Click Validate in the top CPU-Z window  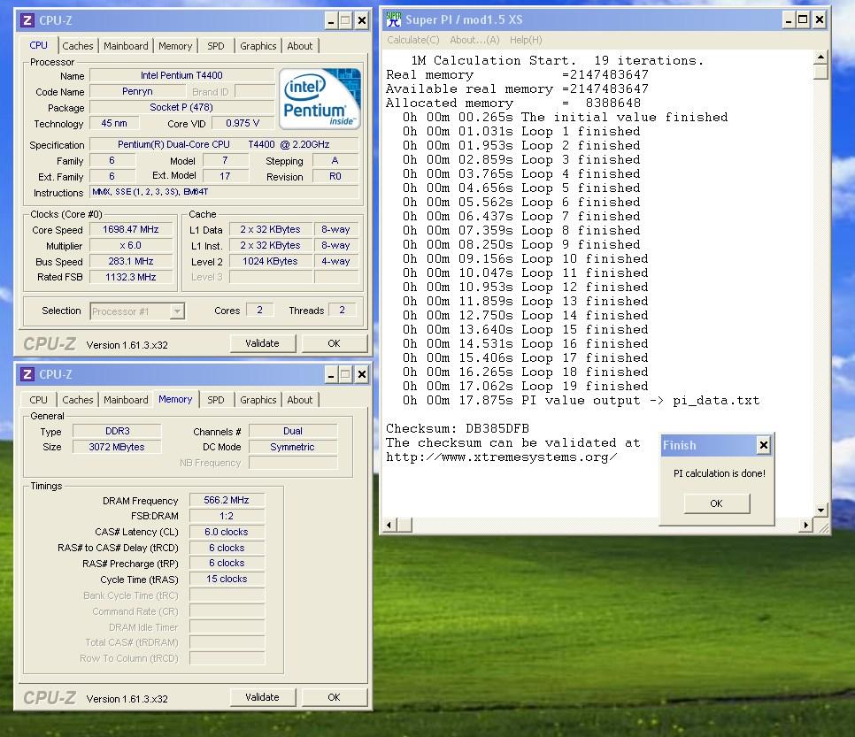(x=262, y=343)
